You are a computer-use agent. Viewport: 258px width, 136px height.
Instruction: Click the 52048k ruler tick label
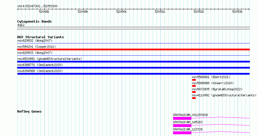click(x=44, y=12)
